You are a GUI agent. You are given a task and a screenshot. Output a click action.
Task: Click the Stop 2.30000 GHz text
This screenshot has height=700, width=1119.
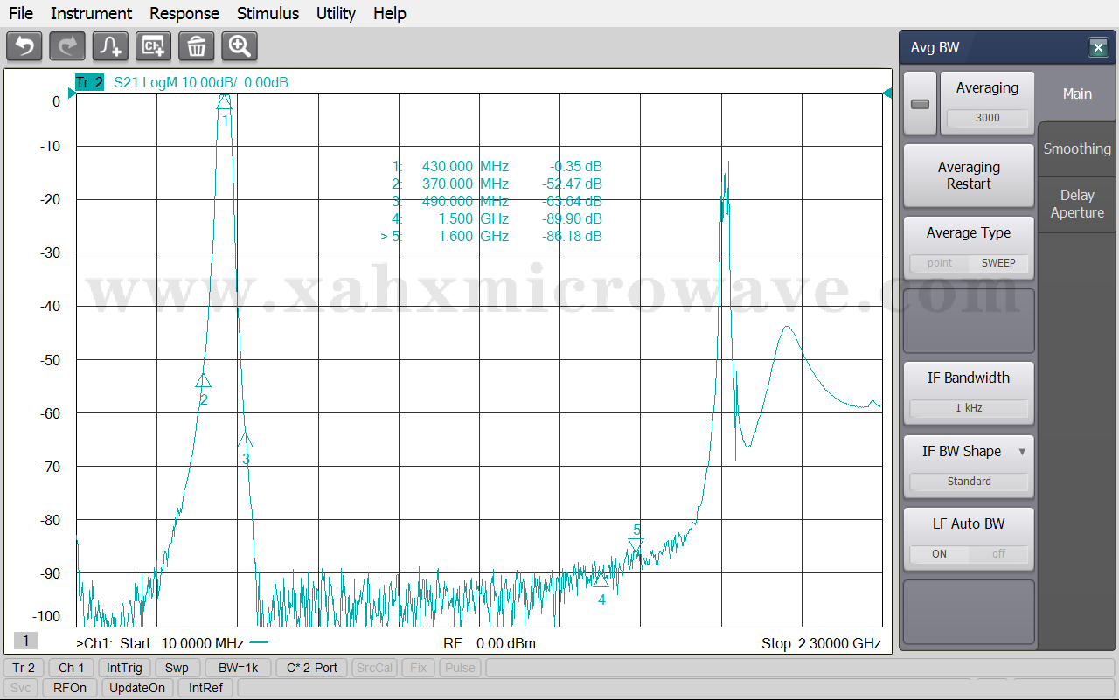(821, 644)
